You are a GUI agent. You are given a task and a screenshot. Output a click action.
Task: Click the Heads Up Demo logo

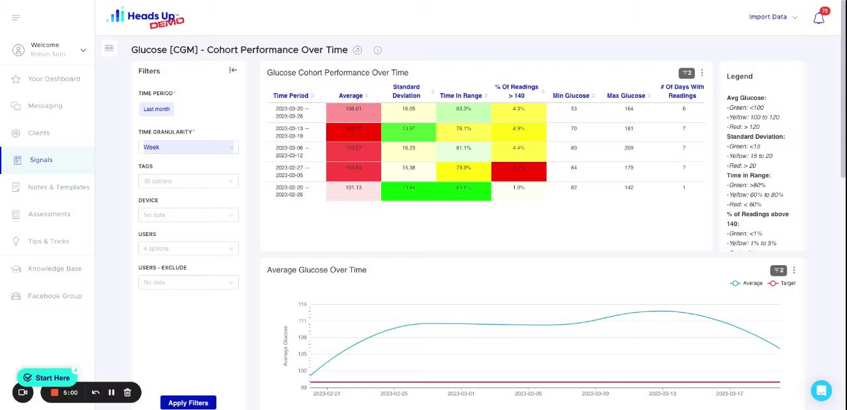click(x=146, y=17)
